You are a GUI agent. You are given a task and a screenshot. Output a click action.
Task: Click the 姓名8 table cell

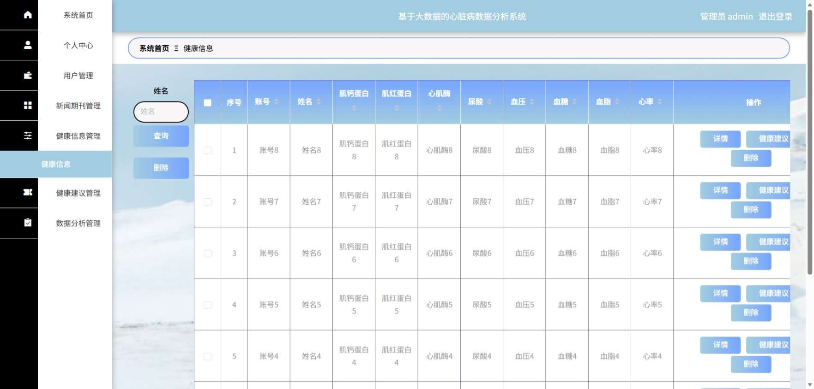coord(312,150)
